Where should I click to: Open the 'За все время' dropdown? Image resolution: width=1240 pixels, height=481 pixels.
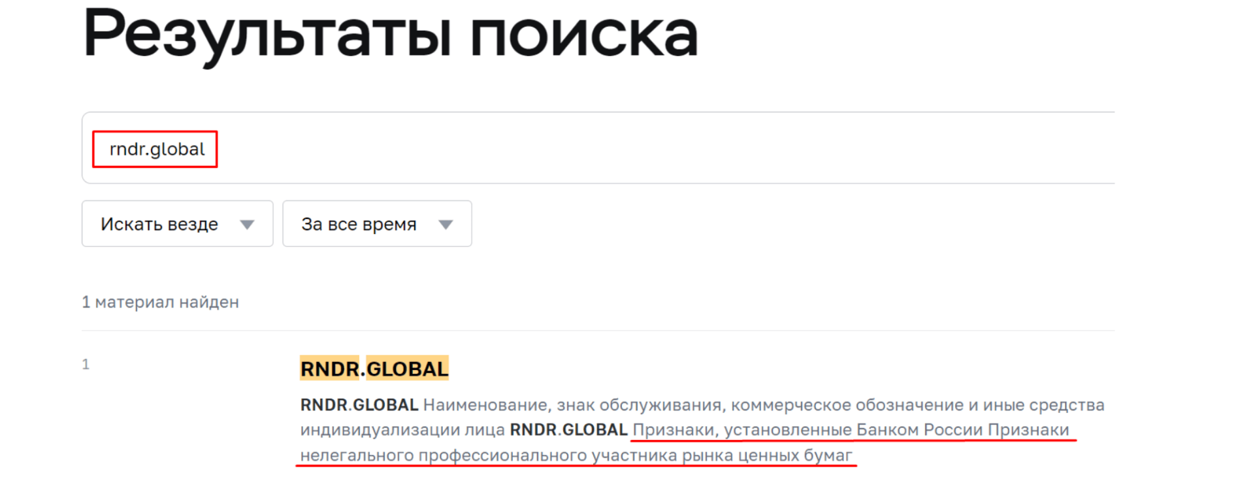(x=377, y=224)
